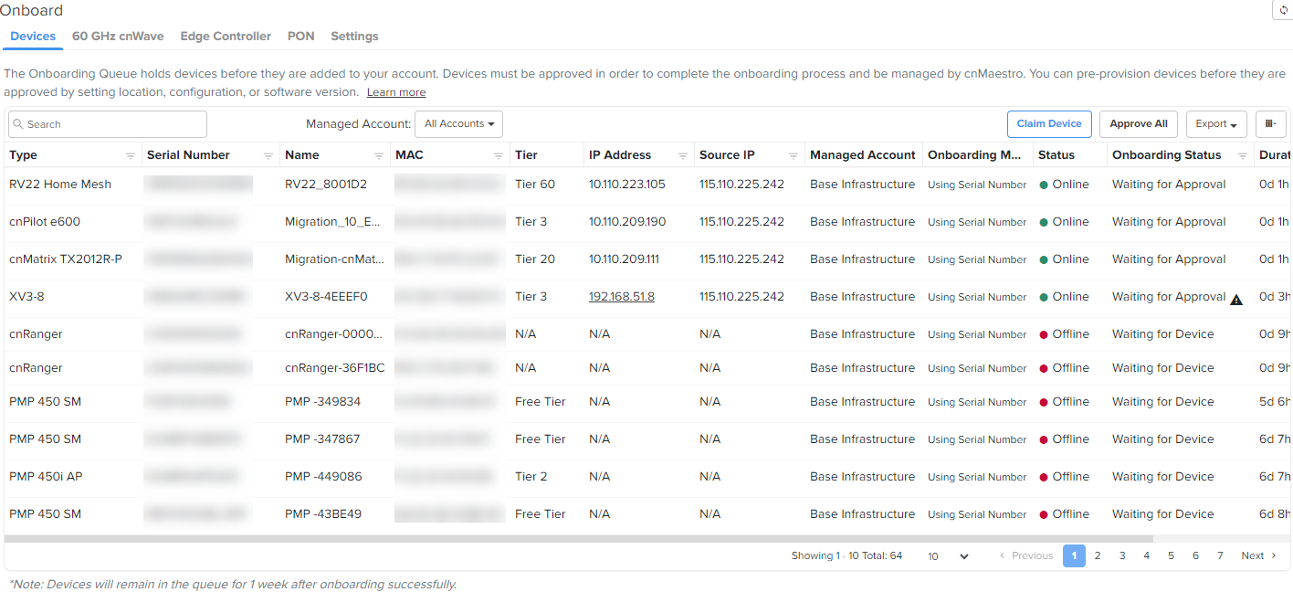Select the name PMP -347867
Image resolution: width=1293 pixels, height=592 pixels.
coord(322,439)
